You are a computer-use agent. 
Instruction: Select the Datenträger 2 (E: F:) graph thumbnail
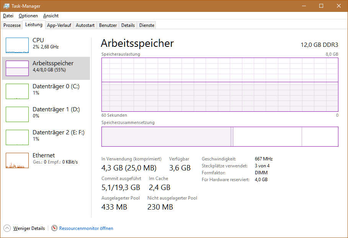(x=17, y=137)
